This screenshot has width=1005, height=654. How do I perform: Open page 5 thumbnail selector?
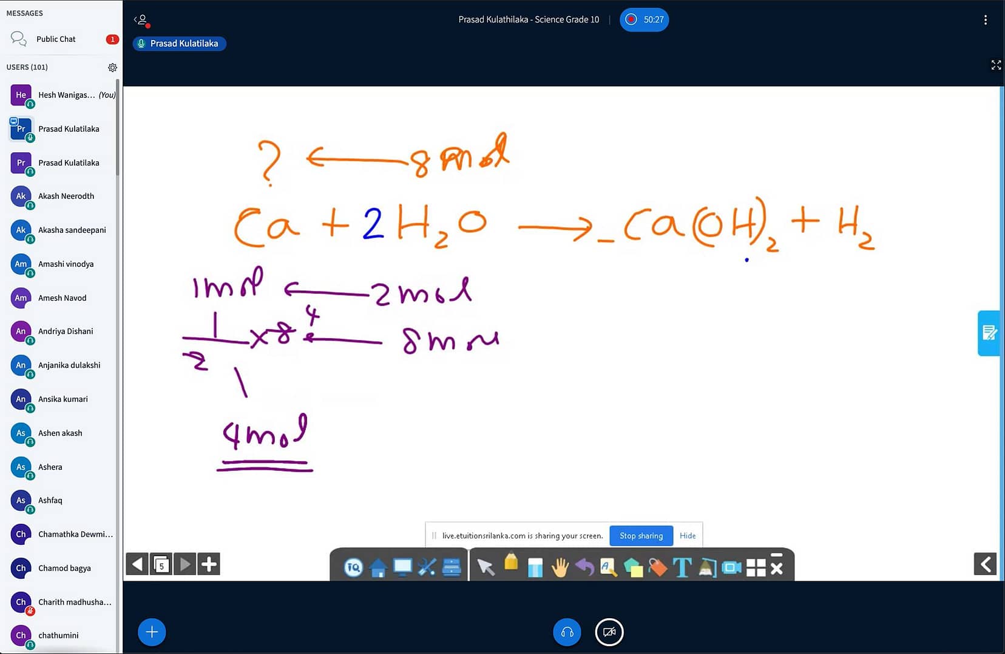(x=161, y=564)
